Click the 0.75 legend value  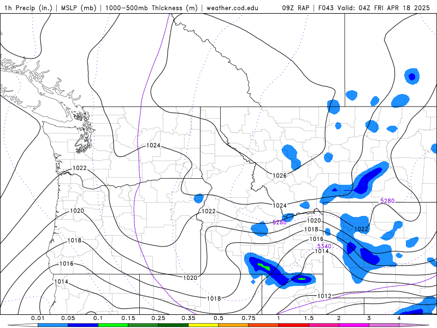[249, 318]
